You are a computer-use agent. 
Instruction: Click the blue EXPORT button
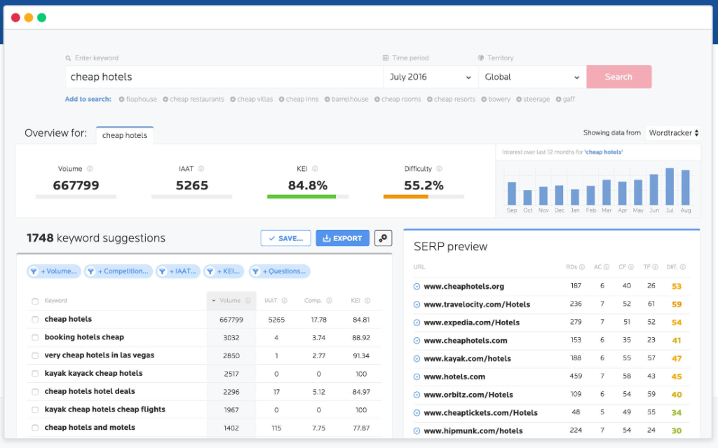(x=342, y=238)
